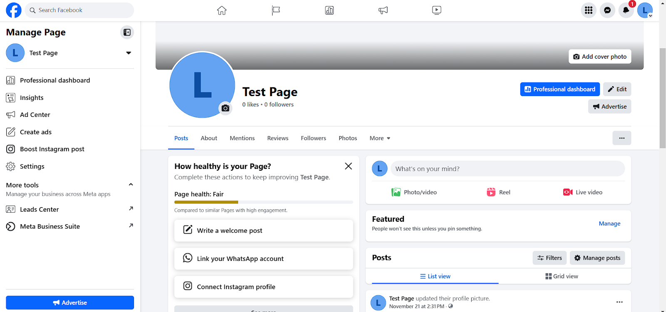Open Professional dashboard in sidebar
Screen dimensions: 666x312
tap(70, 80)
